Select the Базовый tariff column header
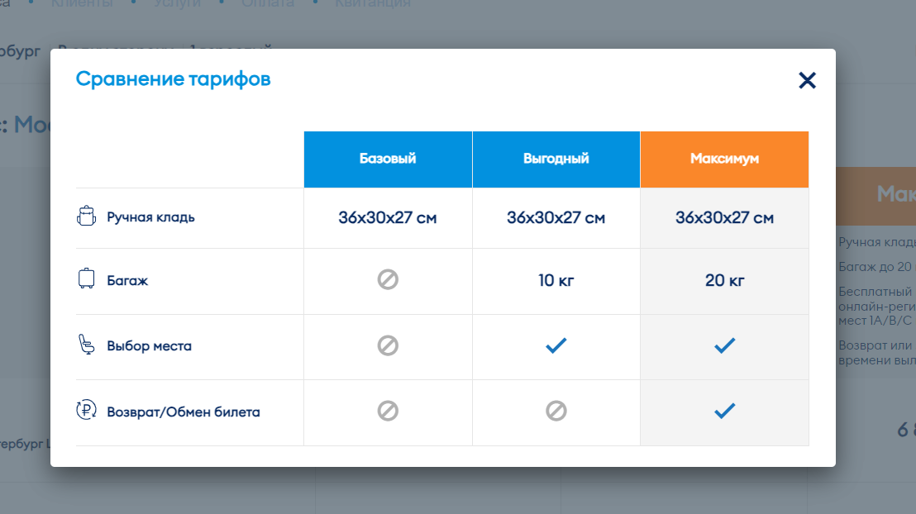This screenshot has height=514, width=916. (388, 159)
